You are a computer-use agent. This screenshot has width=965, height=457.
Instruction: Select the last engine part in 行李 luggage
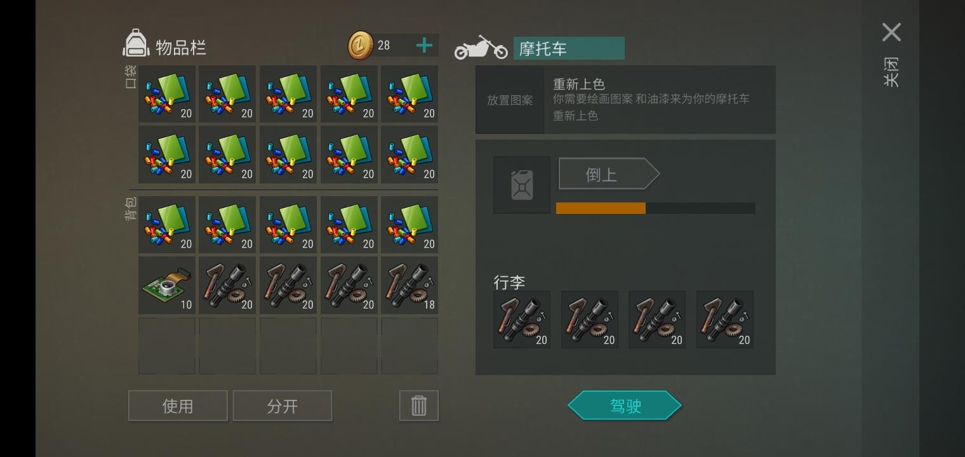click(x=725, y=320)
